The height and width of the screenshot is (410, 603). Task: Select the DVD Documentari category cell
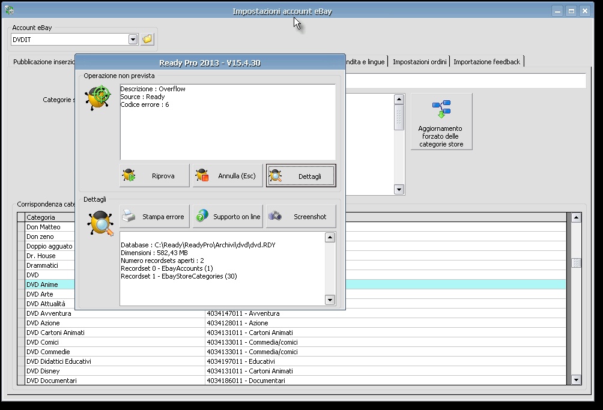pyautogui.click(x=115, y=381)
